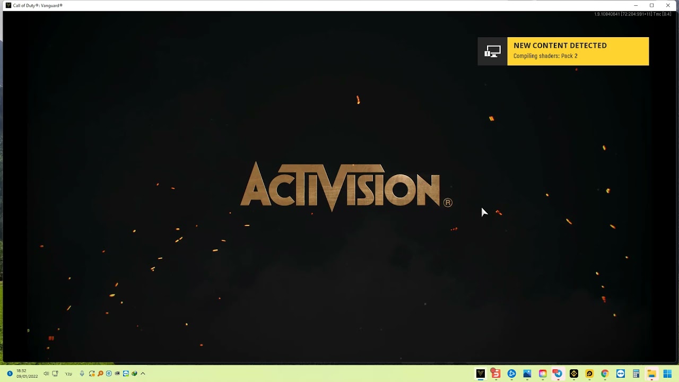679x382 pixels.
Task: Open the network connection tray icon
Action: pos(55,374)
